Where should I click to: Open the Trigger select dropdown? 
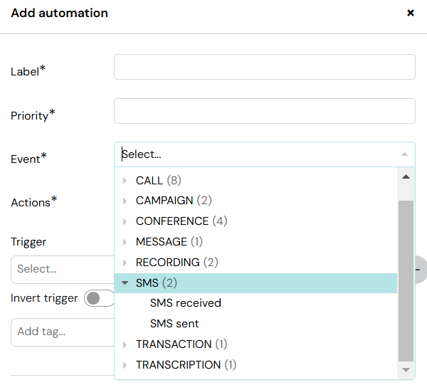[x=63, y=270]
